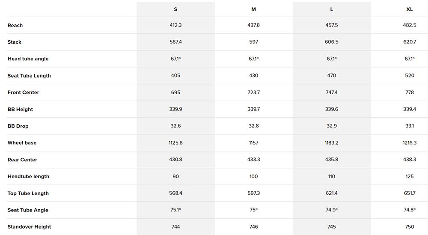Select the 1216.3 Wheel base value for XL

click(410, 143)
